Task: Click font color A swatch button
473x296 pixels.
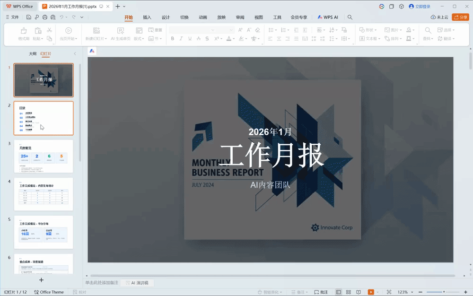Action: coord(229,39)
